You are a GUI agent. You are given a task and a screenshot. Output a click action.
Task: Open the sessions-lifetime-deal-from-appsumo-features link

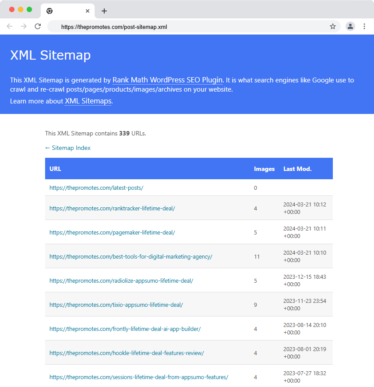139,377
